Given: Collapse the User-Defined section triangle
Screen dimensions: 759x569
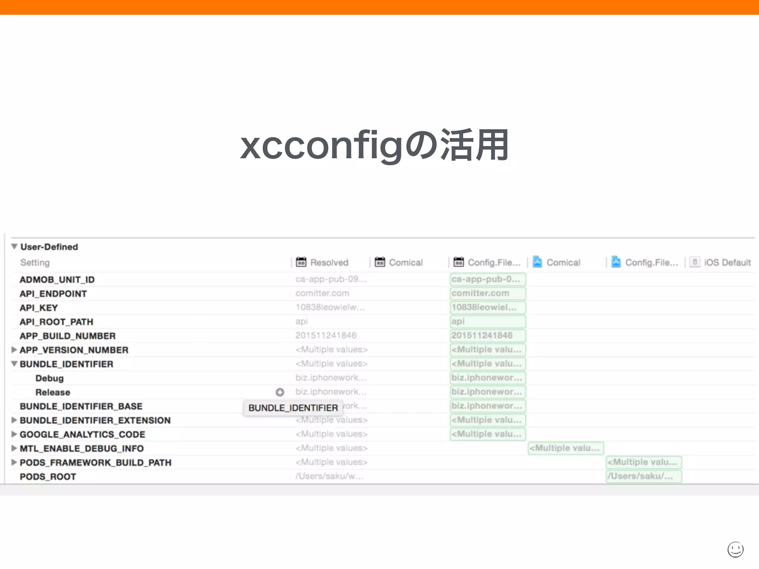Looking at the screenshot, I should [x=14, y=246].
